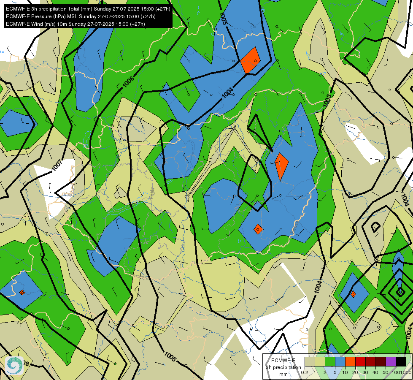Image resolution: width=413 pixels, height=380 pixels.
Task: Pick the blue 5 mm legend swatch
Action: point(340,362)
